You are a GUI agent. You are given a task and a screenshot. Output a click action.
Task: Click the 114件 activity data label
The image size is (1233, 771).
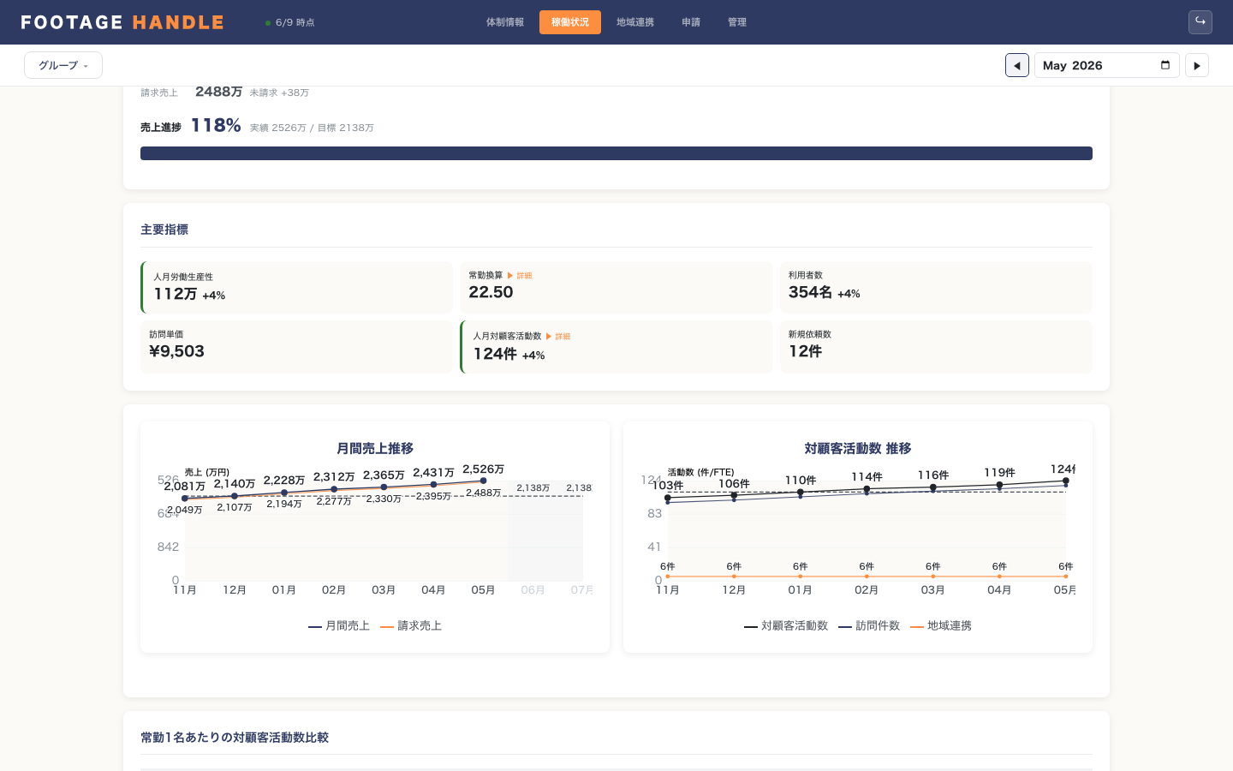pos(867,477)
